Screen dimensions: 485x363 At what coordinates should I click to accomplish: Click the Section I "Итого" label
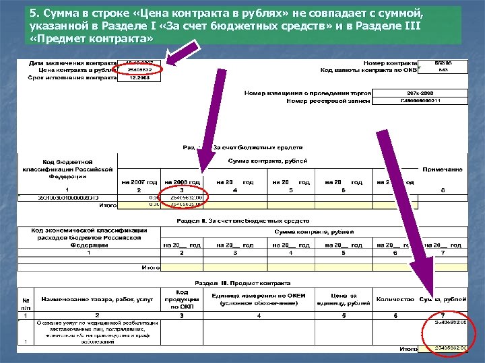click(108, 205)
